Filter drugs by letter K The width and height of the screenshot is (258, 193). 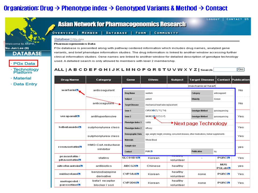click(118, 70)
